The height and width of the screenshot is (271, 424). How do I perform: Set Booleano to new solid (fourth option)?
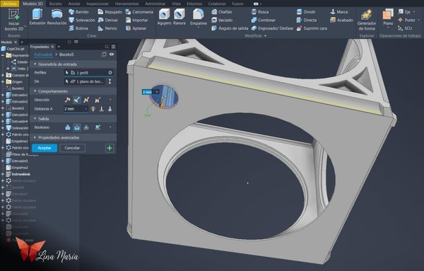pyautogui.click(x=98, y=127)
